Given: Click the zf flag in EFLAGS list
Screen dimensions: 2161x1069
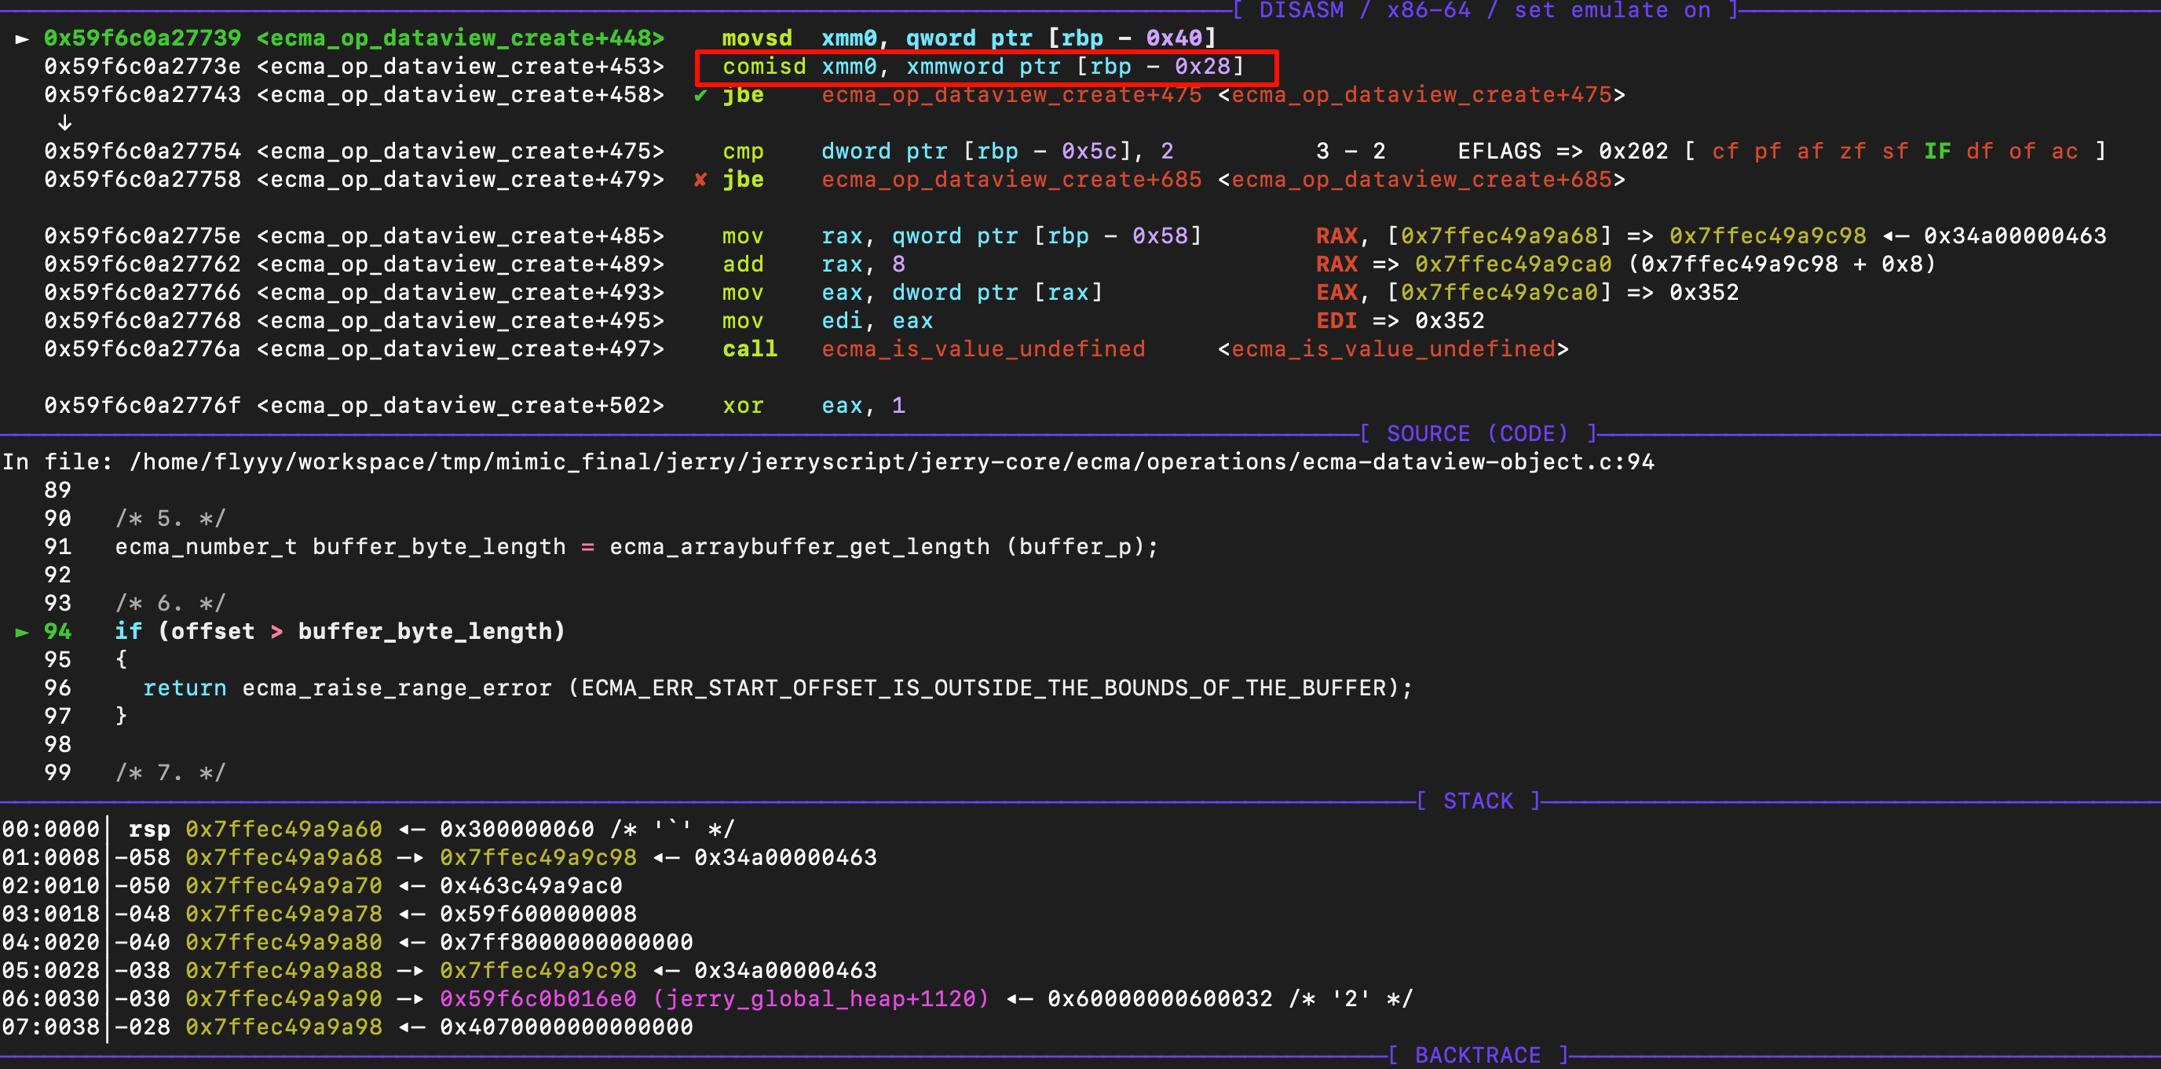Looking at the screenshot, I should [1852, 151].
